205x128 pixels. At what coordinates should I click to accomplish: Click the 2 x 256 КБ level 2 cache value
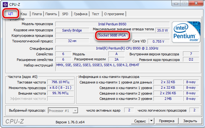(168, 93)
